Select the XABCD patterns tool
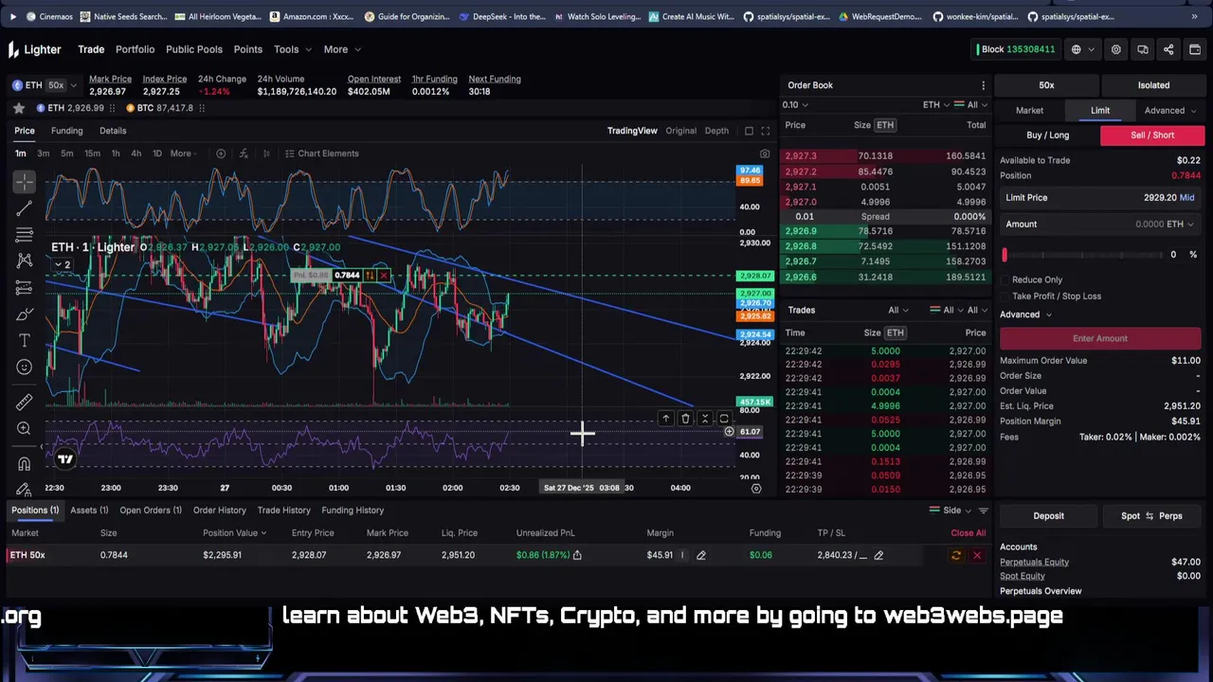1213x682 pixels. [x=25, y=260]
